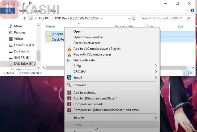The height and width of the screenshot is (132, 197).
Task: Click the folder icon of the [Khophan... folder
Action: click(x=49, y=34)
